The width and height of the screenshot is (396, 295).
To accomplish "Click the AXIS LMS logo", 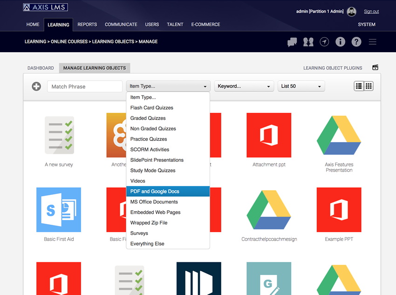I will coord(46,7).
